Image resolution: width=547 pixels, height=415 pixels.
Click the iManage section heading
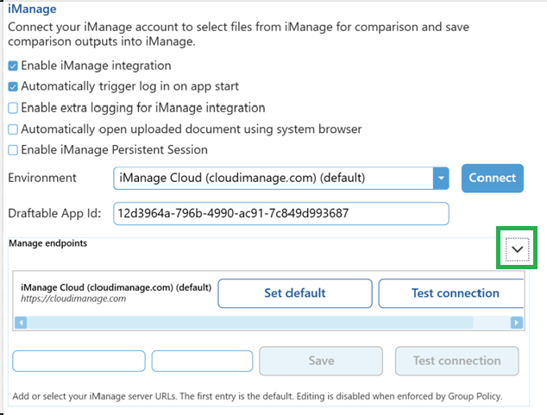pos(32,9)
